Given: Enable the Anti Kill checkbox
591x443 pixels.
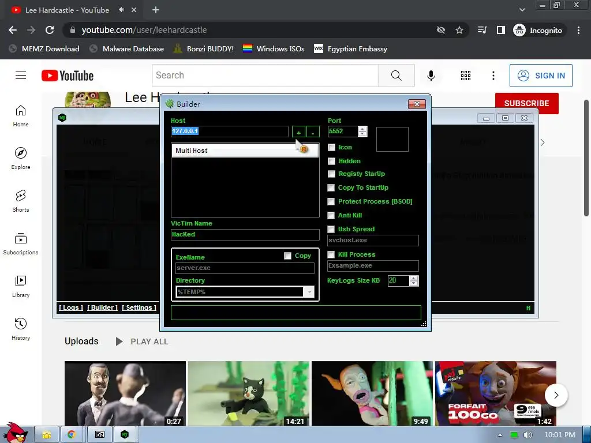Looking at the screenshot, I should click(331, 216).
